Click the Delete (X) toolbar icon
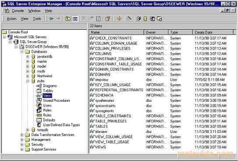Viewport: 238px width, 161px height. coord(84,19)
